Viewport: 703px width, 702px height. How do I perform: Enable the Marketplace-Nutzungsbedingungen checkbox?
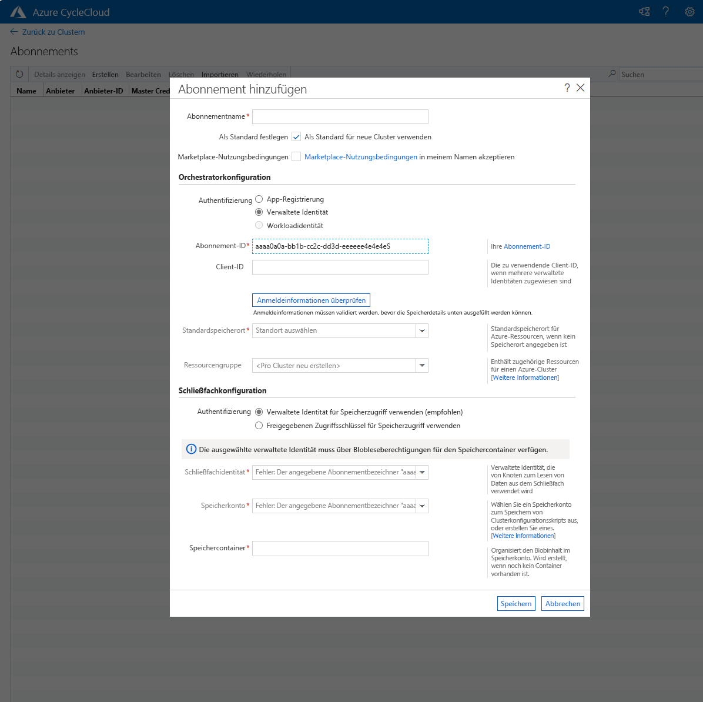point(296,156)
